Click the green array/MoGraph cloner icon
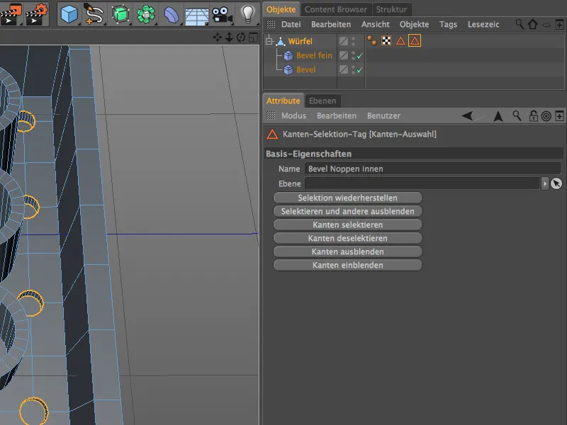This screenshot has height=425, width=567. pos(146,14)
